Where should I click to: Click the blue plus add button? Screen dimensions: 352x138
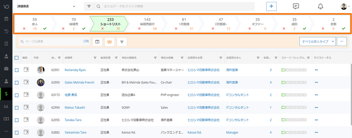(x=271, y=6)
